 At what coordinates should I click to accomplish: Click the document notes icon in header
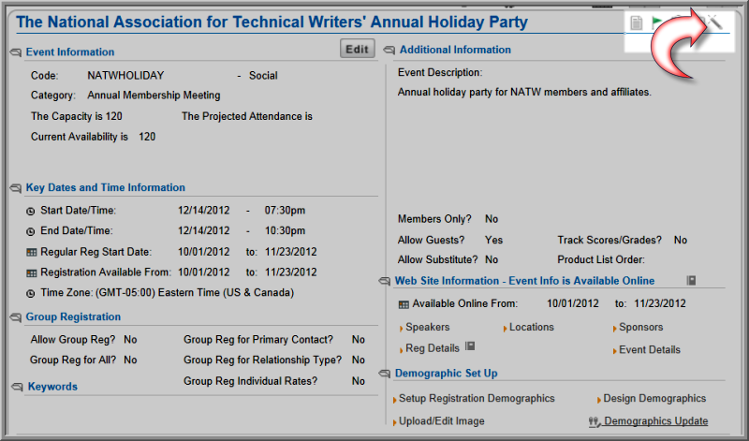[636, 22]
